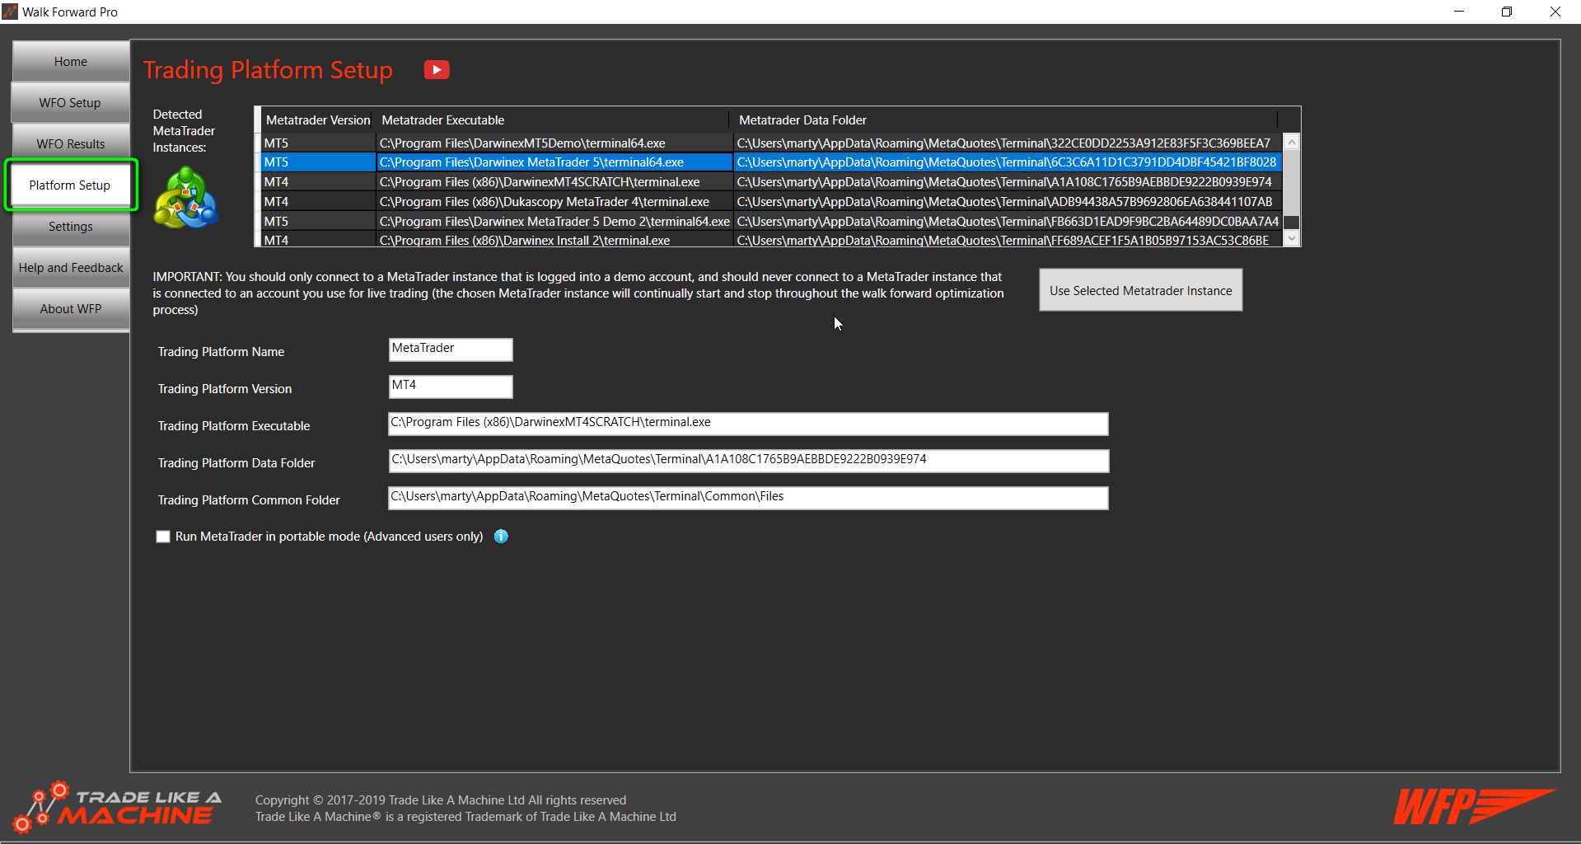This screenshot has height=844, width=1581.
Task: Open the WFO Setup tab
Action: (x=71, y=102)
